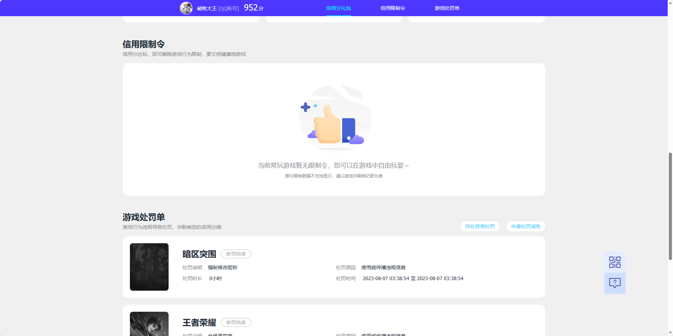Image resolution: width=673 pixels, height=336 pixels.
Task: Click the 952分 credit score
Action: coord(254,8)
